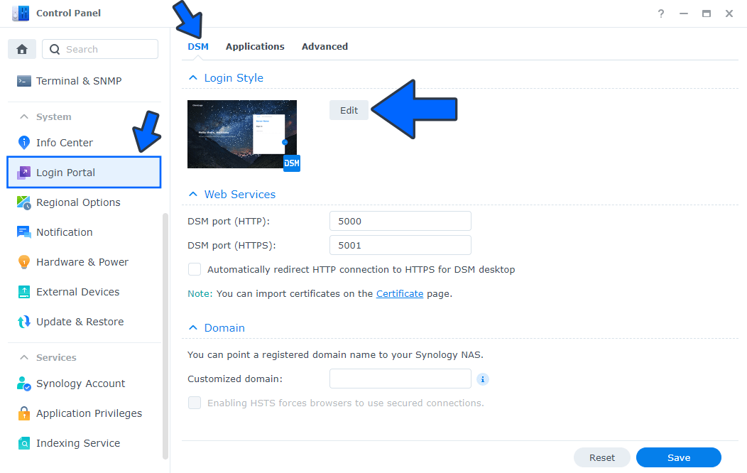Collapse the Web Services section
This screenshot has width=747, height=473.
192,194
